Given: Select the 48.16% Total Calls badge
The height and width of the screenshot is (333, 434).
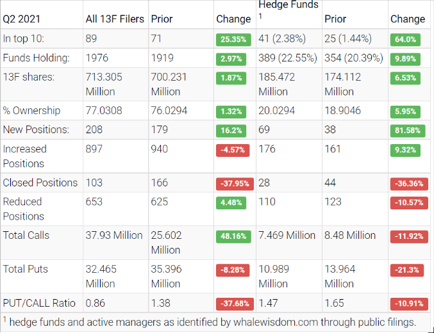Looking at the screenshot, I should tap(233, 236).
